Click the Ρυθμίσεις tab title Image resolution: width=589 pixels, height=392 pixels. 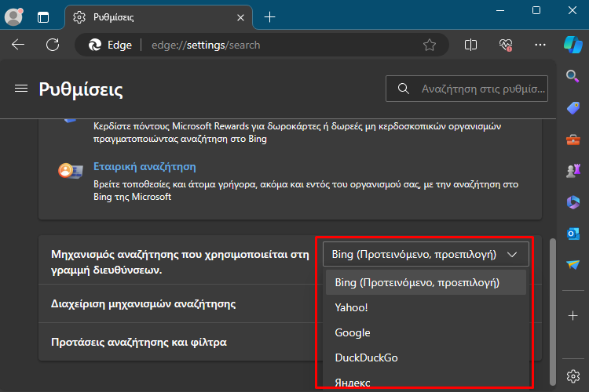point(113,17)
